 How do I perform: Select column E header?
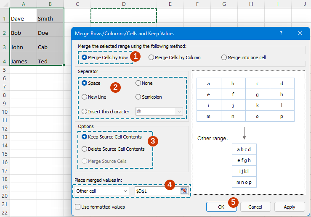tap(170, 4)
